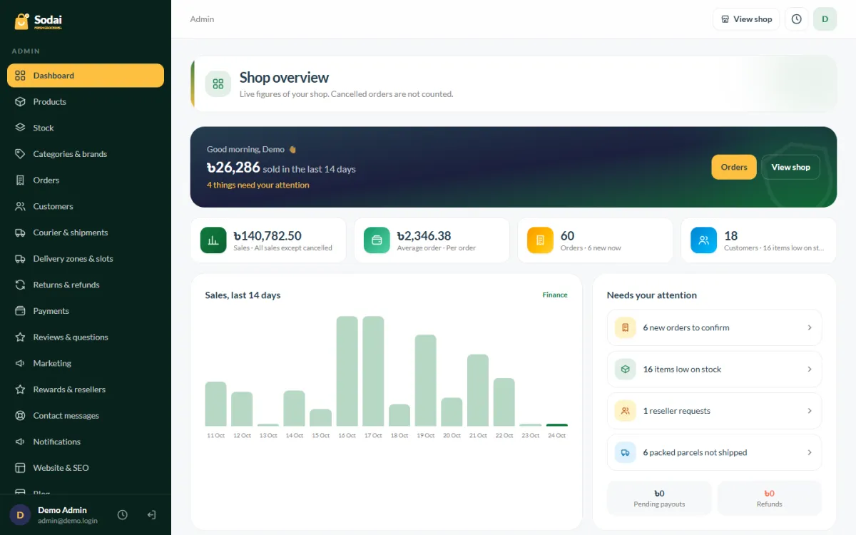Click the logout icon beside Demo Admin
The image size is (856, 535).
[x=151, y=515]
